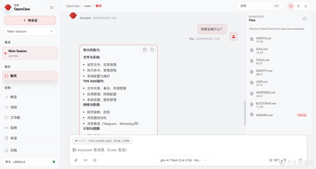316x169 pixels.
Task: Click main breadcrumb link
Action: (x=88, y=6)
